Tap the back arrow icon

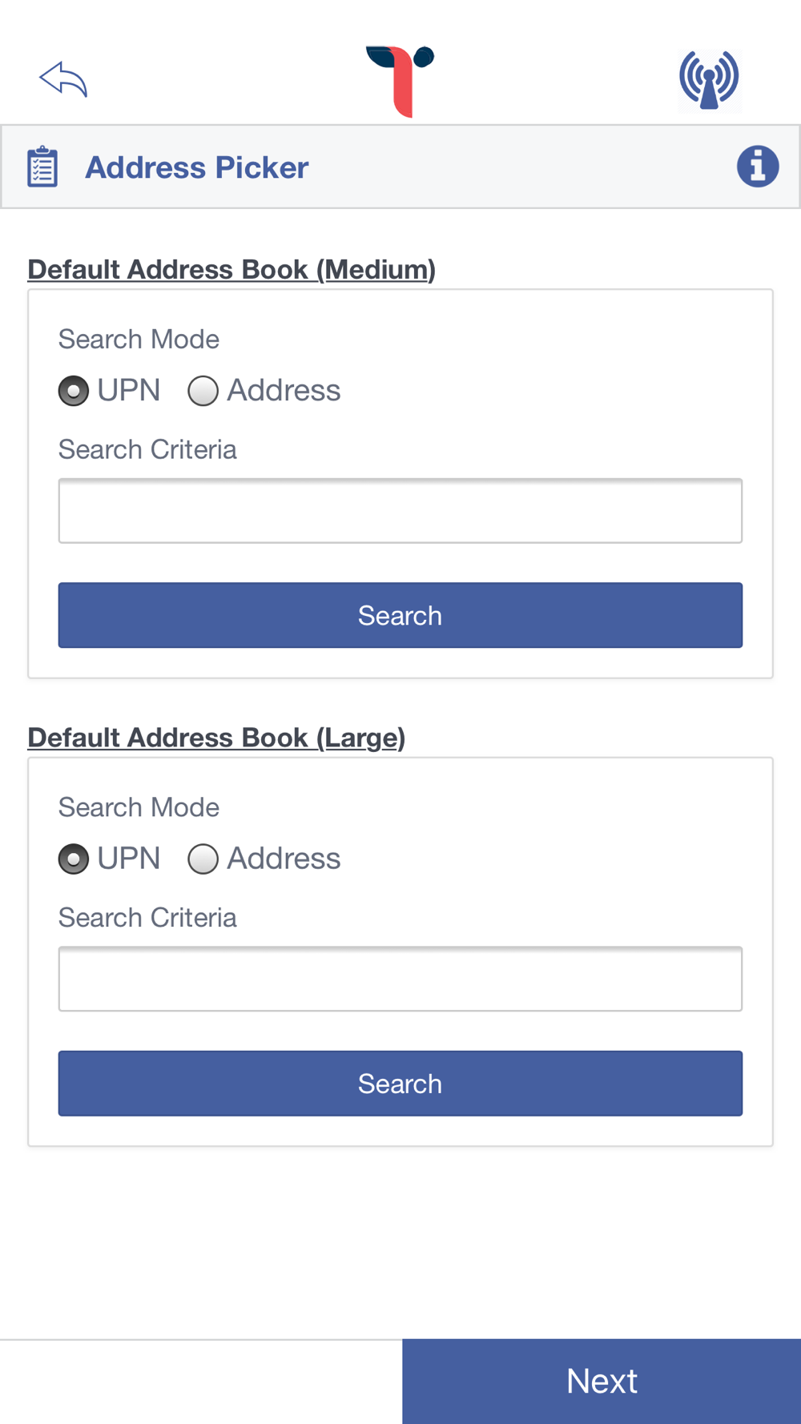[x=63, y=79]
